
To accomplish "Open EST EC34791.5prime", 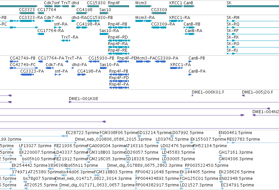I will pyautogui.click(x=237, y=185).
